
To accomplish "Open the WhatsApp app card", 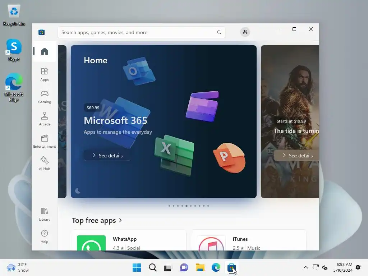I will pos(129,240).
